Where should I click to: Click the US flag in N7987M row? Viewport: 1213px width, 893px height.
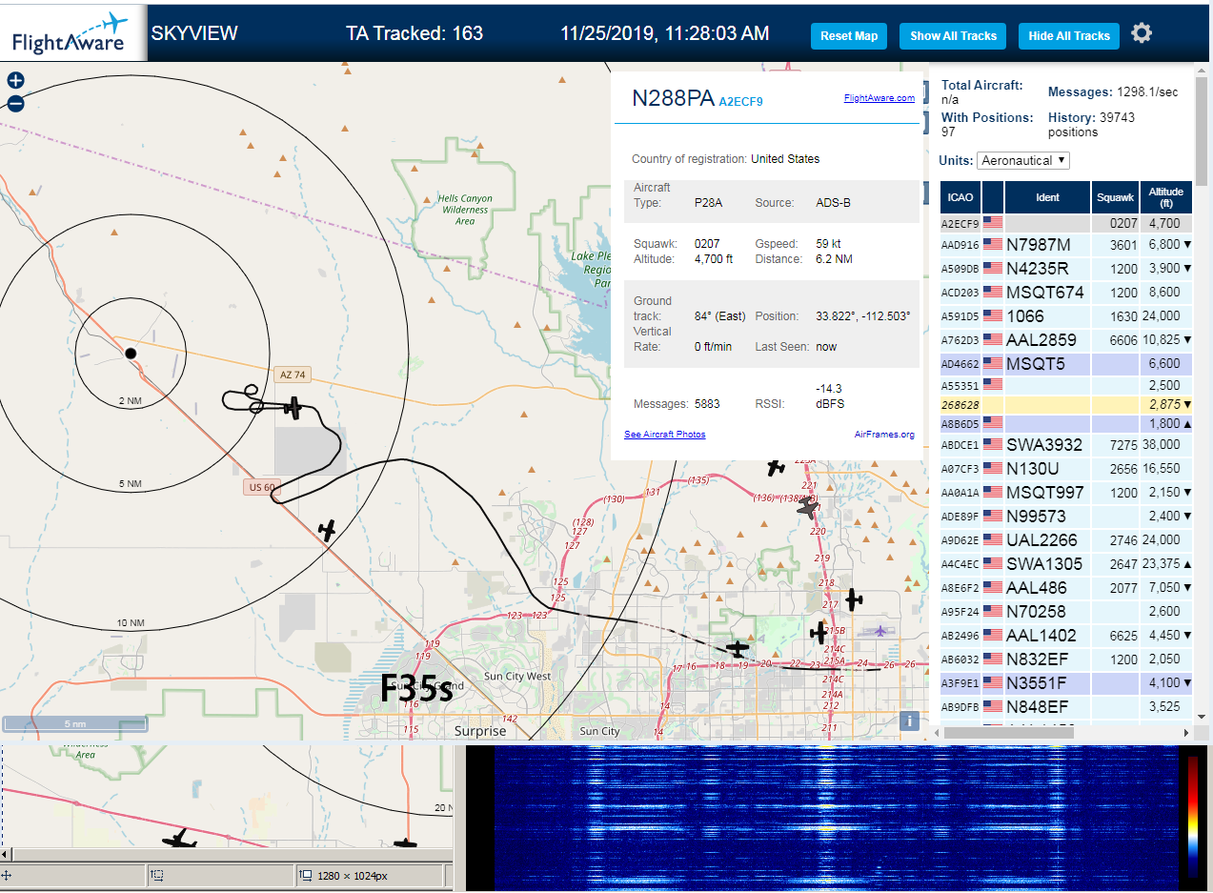[x=993, y=245]
